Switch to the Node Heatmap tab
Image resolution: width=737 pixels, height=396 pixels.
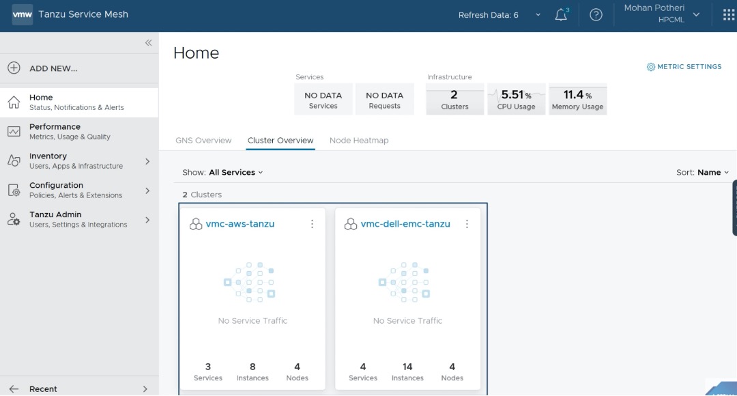click(359, 141)
